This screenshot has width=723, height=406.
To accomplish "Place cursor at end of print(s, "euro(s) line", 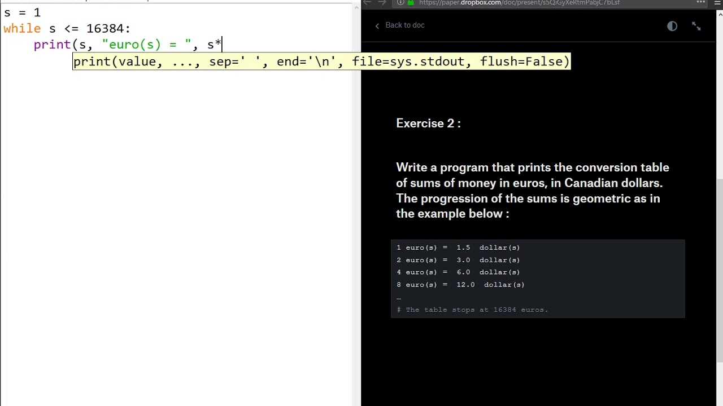I will pyautogui.click(x=223, y=45).
